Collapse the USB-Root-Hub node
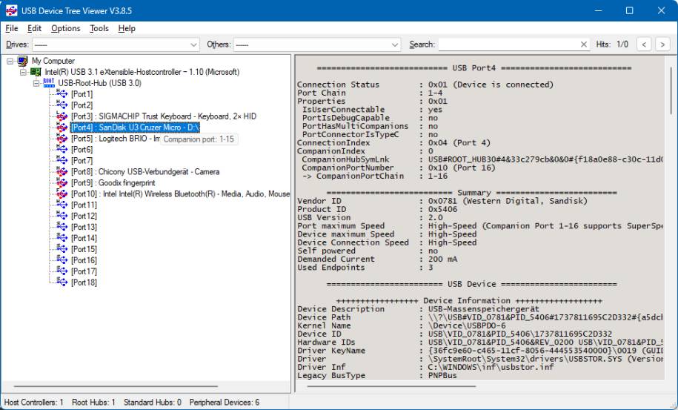 click(36, 84)
